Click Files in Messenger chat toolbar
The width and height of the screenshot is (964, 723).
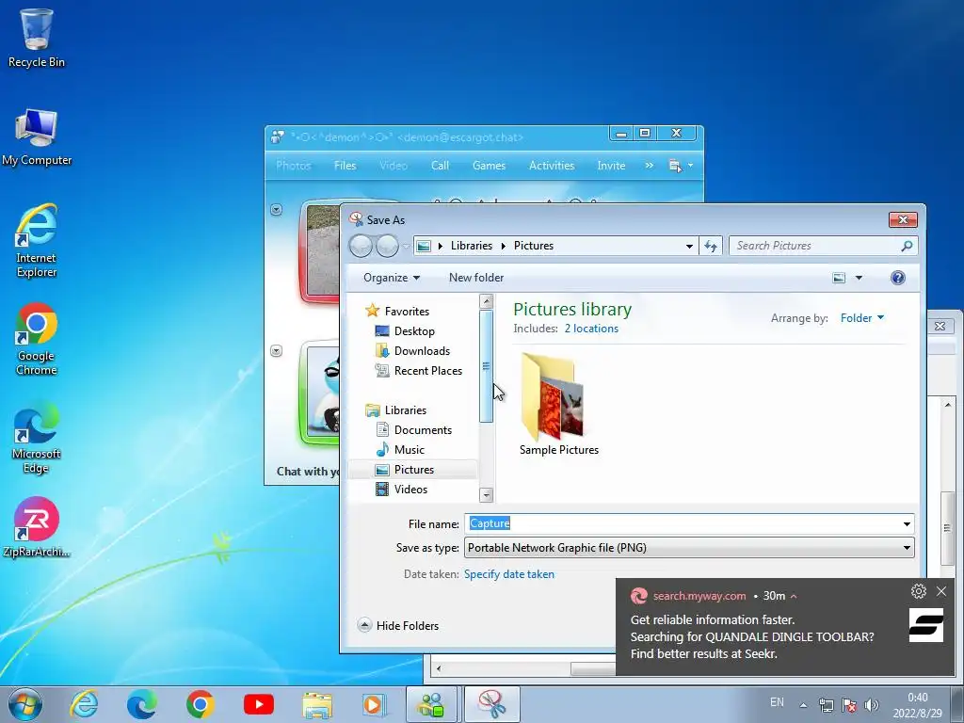(345, 166)
